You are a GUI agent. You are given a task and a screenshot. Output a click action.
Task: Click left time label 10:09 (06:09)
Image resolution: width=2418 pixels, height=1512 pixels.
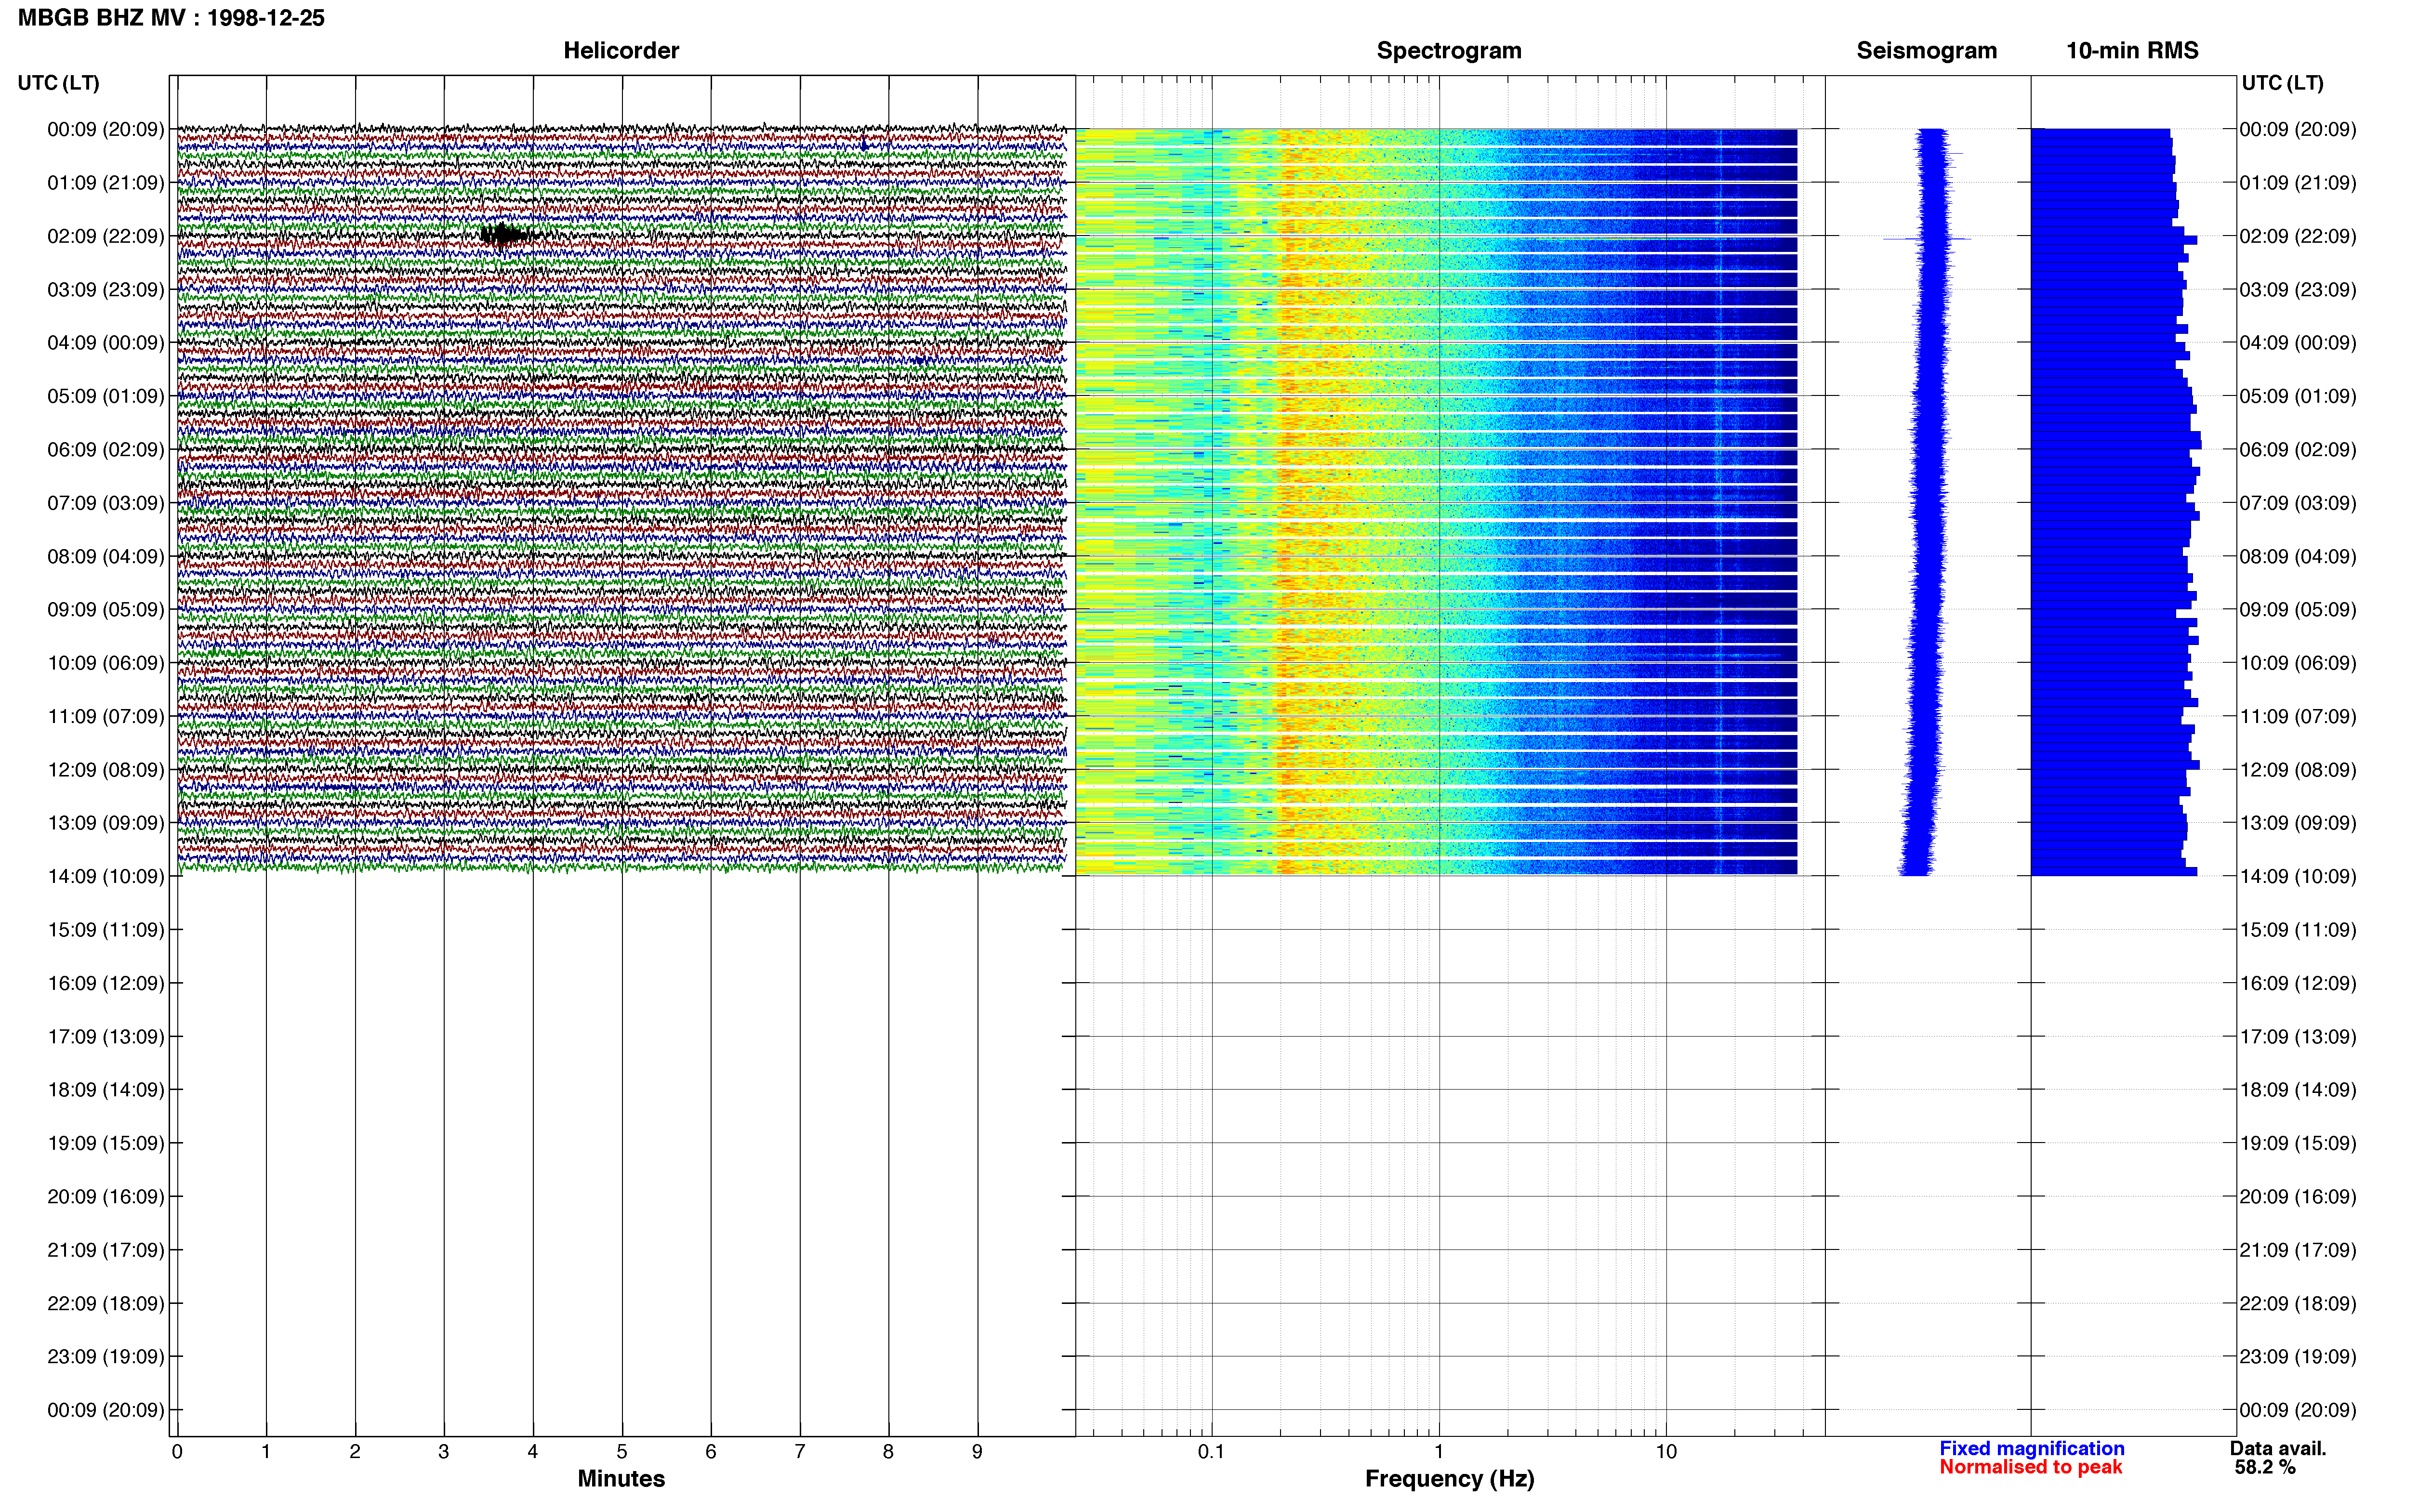tap(106, 663)
